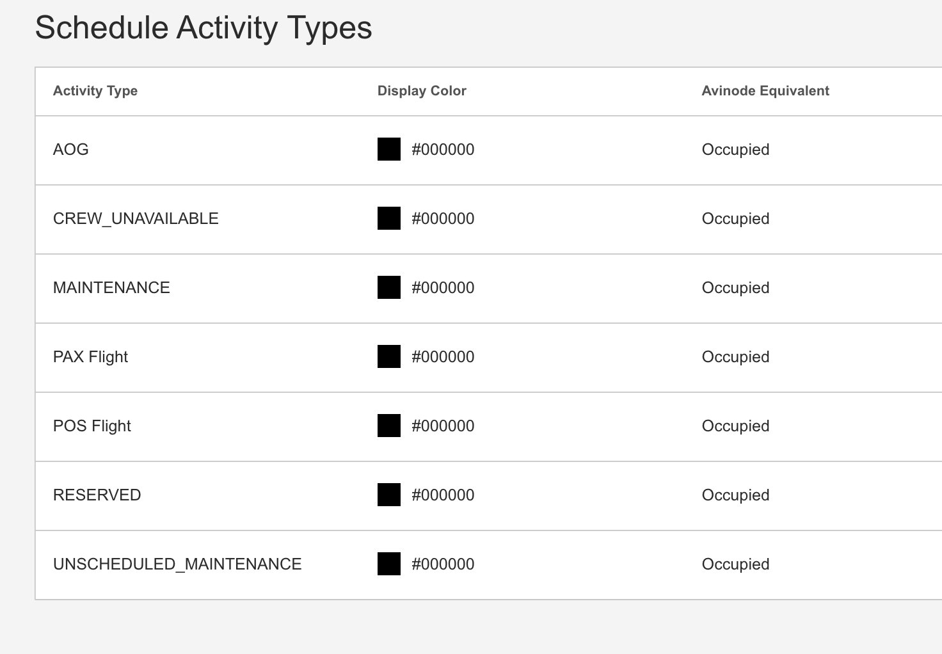Click the POS Flight color swatch
This screenshot has width=942, height=654.
point(389,426)
